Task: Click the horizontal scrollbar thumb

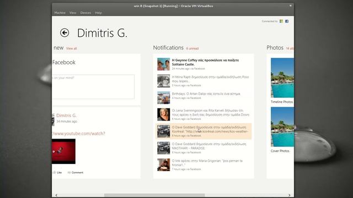Action: (154, 195)
